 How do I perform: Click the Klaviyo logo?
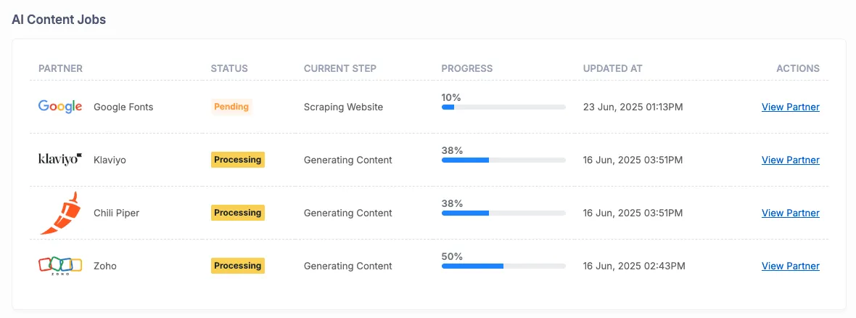pos(61,160)
